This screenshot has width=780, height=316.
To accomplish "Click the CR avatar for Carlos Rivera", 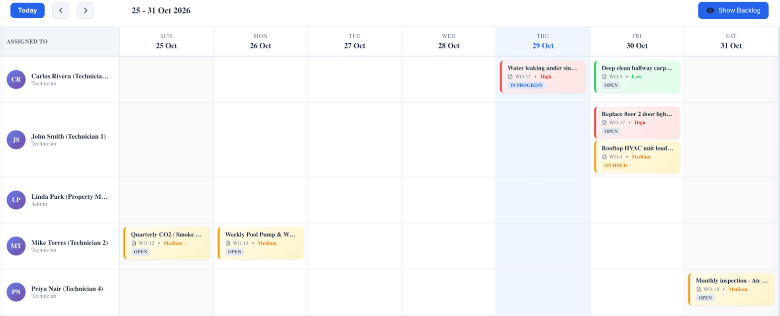I will coord(16,79).
